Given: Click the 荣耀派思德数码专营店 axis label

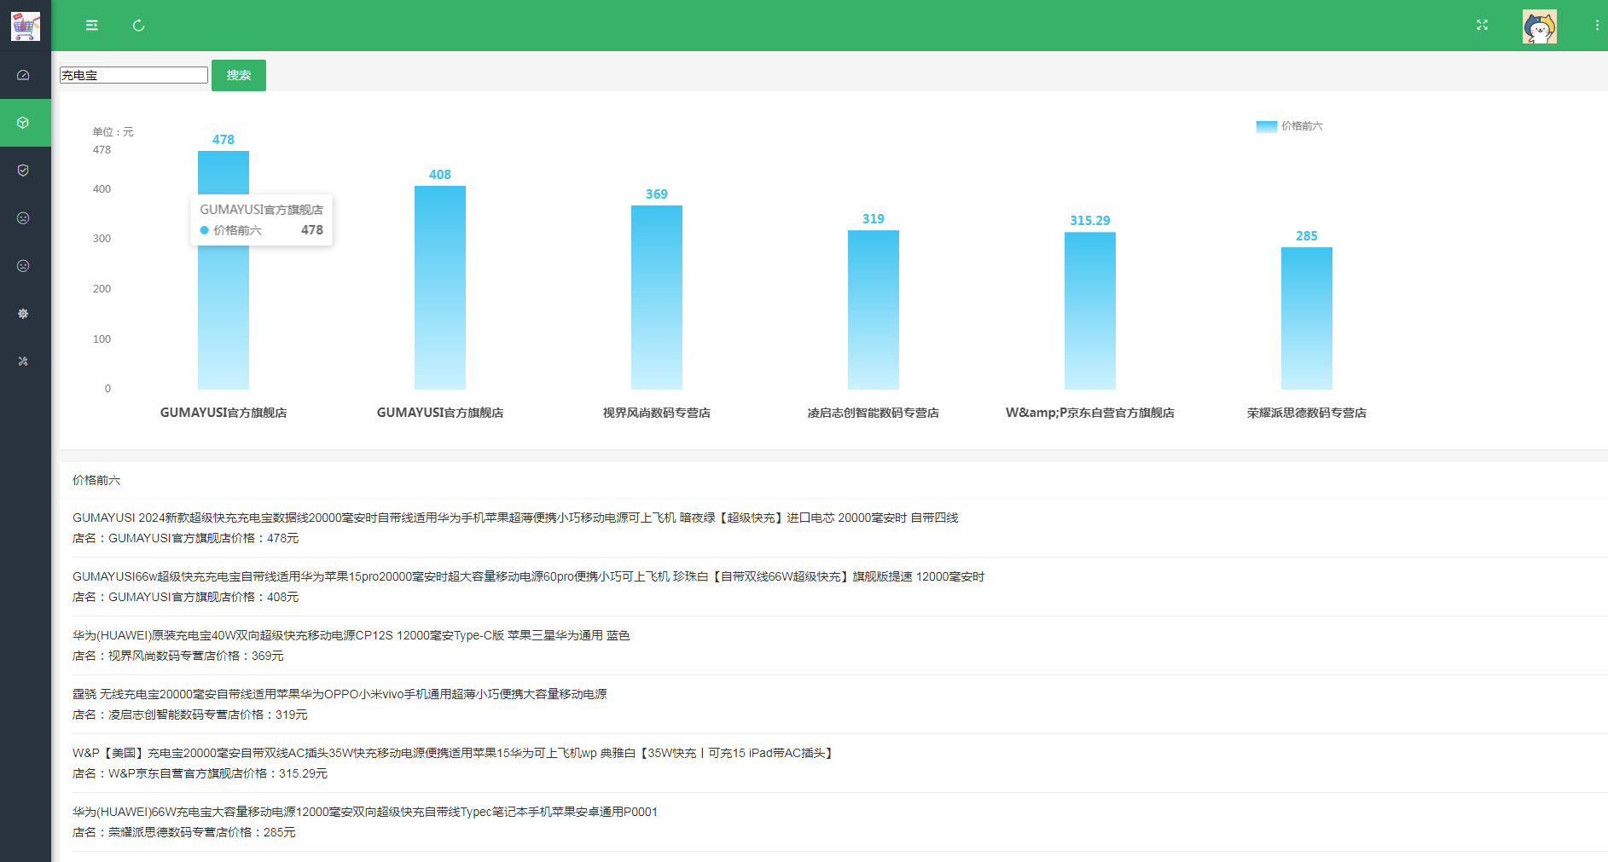Looking at the screenshot, I should pyautogui.click(x=1307, y=413).
